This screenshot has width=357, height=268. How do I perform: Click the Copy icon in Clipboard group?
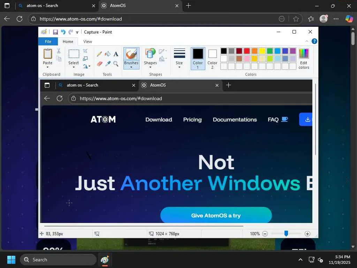tap(59, 59)
